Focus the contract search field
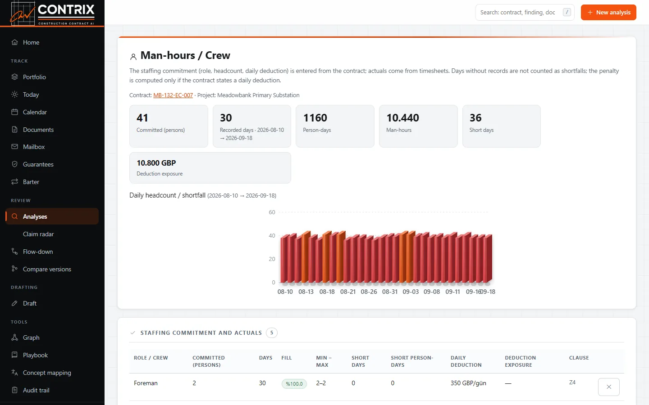This screenshot has width=649, height=405. [525, 13]
